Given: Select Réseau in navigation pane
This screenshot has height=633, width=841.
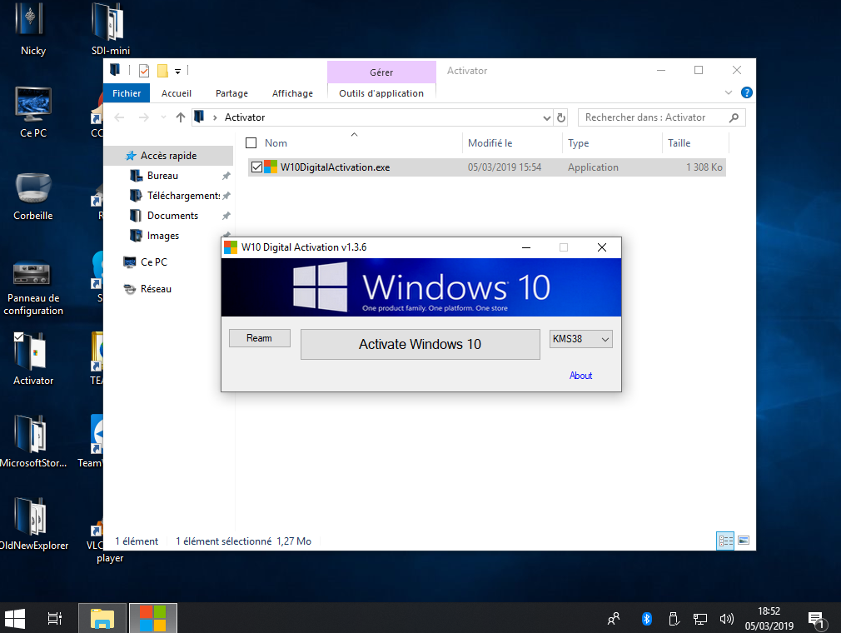Looking at the screenshot, I should tap(156, 289).
